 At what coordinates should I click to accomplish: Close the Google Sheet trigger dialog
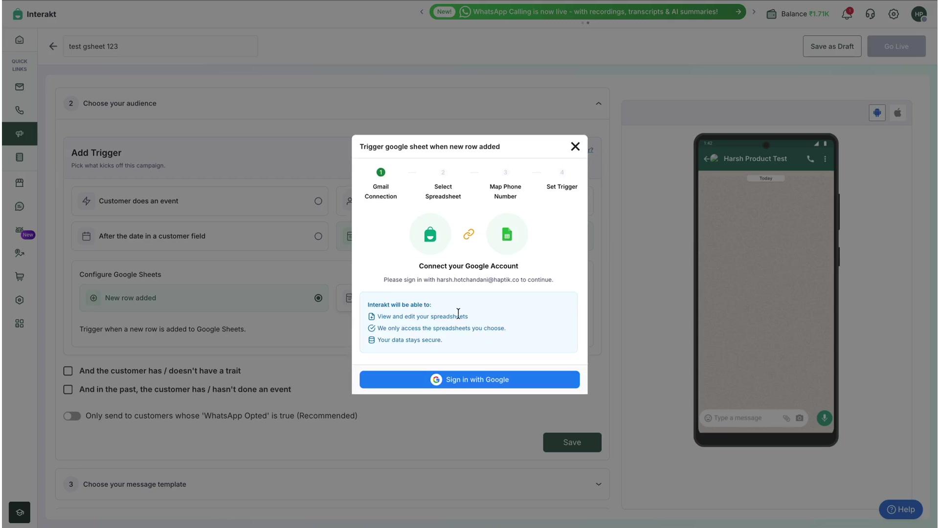575,147
